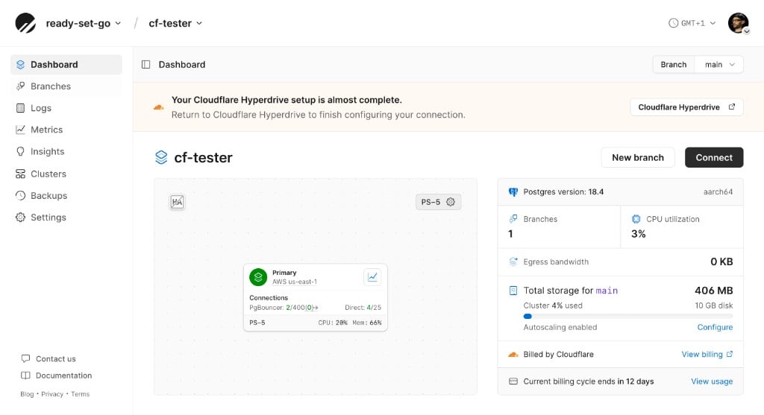Open Metrics in the sidebar
764x415 pixels.
pos(66,130)
